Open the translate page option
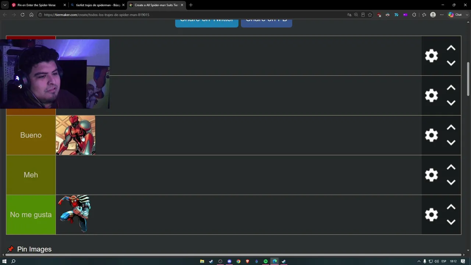Image resolution: width=471 pixels, height=265 pixels. pyautogui.click(x=349, y=15)
